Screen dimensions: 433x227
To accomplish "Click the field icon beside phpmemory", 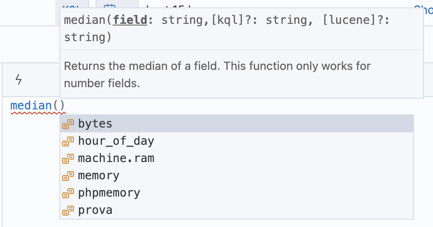I will click(68, 193).
